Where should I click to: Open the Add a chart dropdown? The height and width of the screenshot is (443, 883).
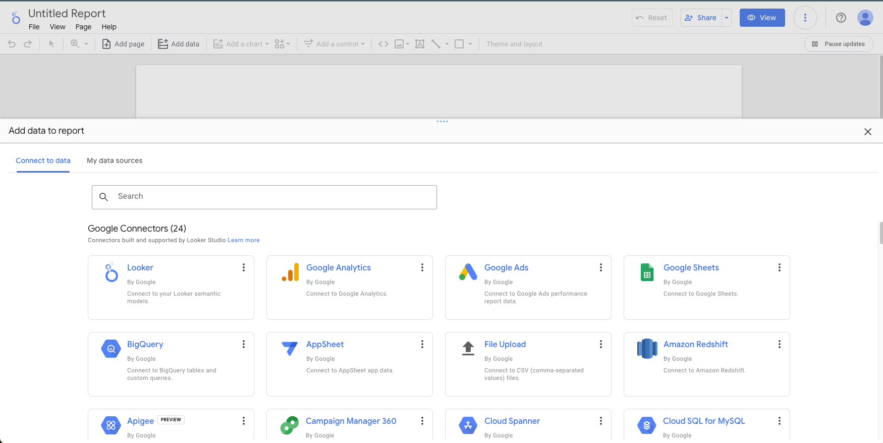click(241, 44)
